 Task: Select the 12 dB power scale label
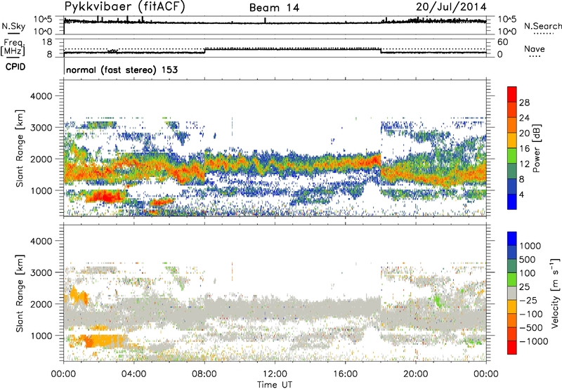[524, 164]
